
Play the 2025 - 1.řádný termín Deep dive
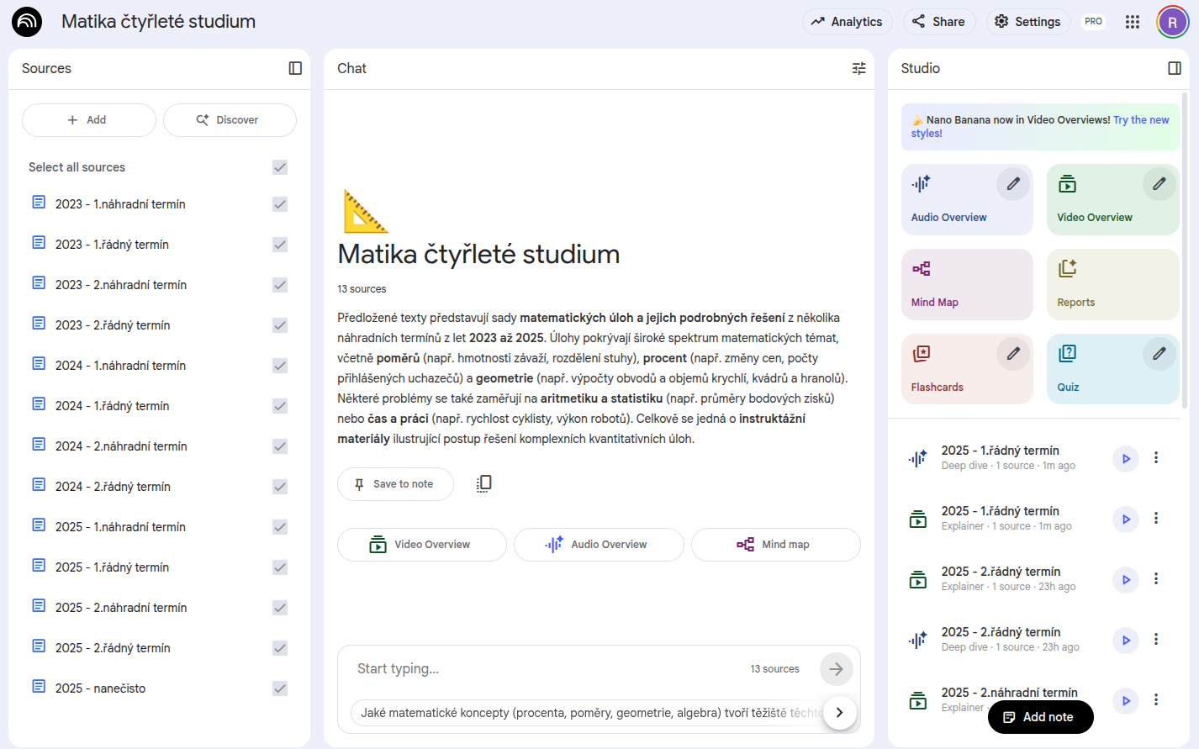[x=1126, y=458]
